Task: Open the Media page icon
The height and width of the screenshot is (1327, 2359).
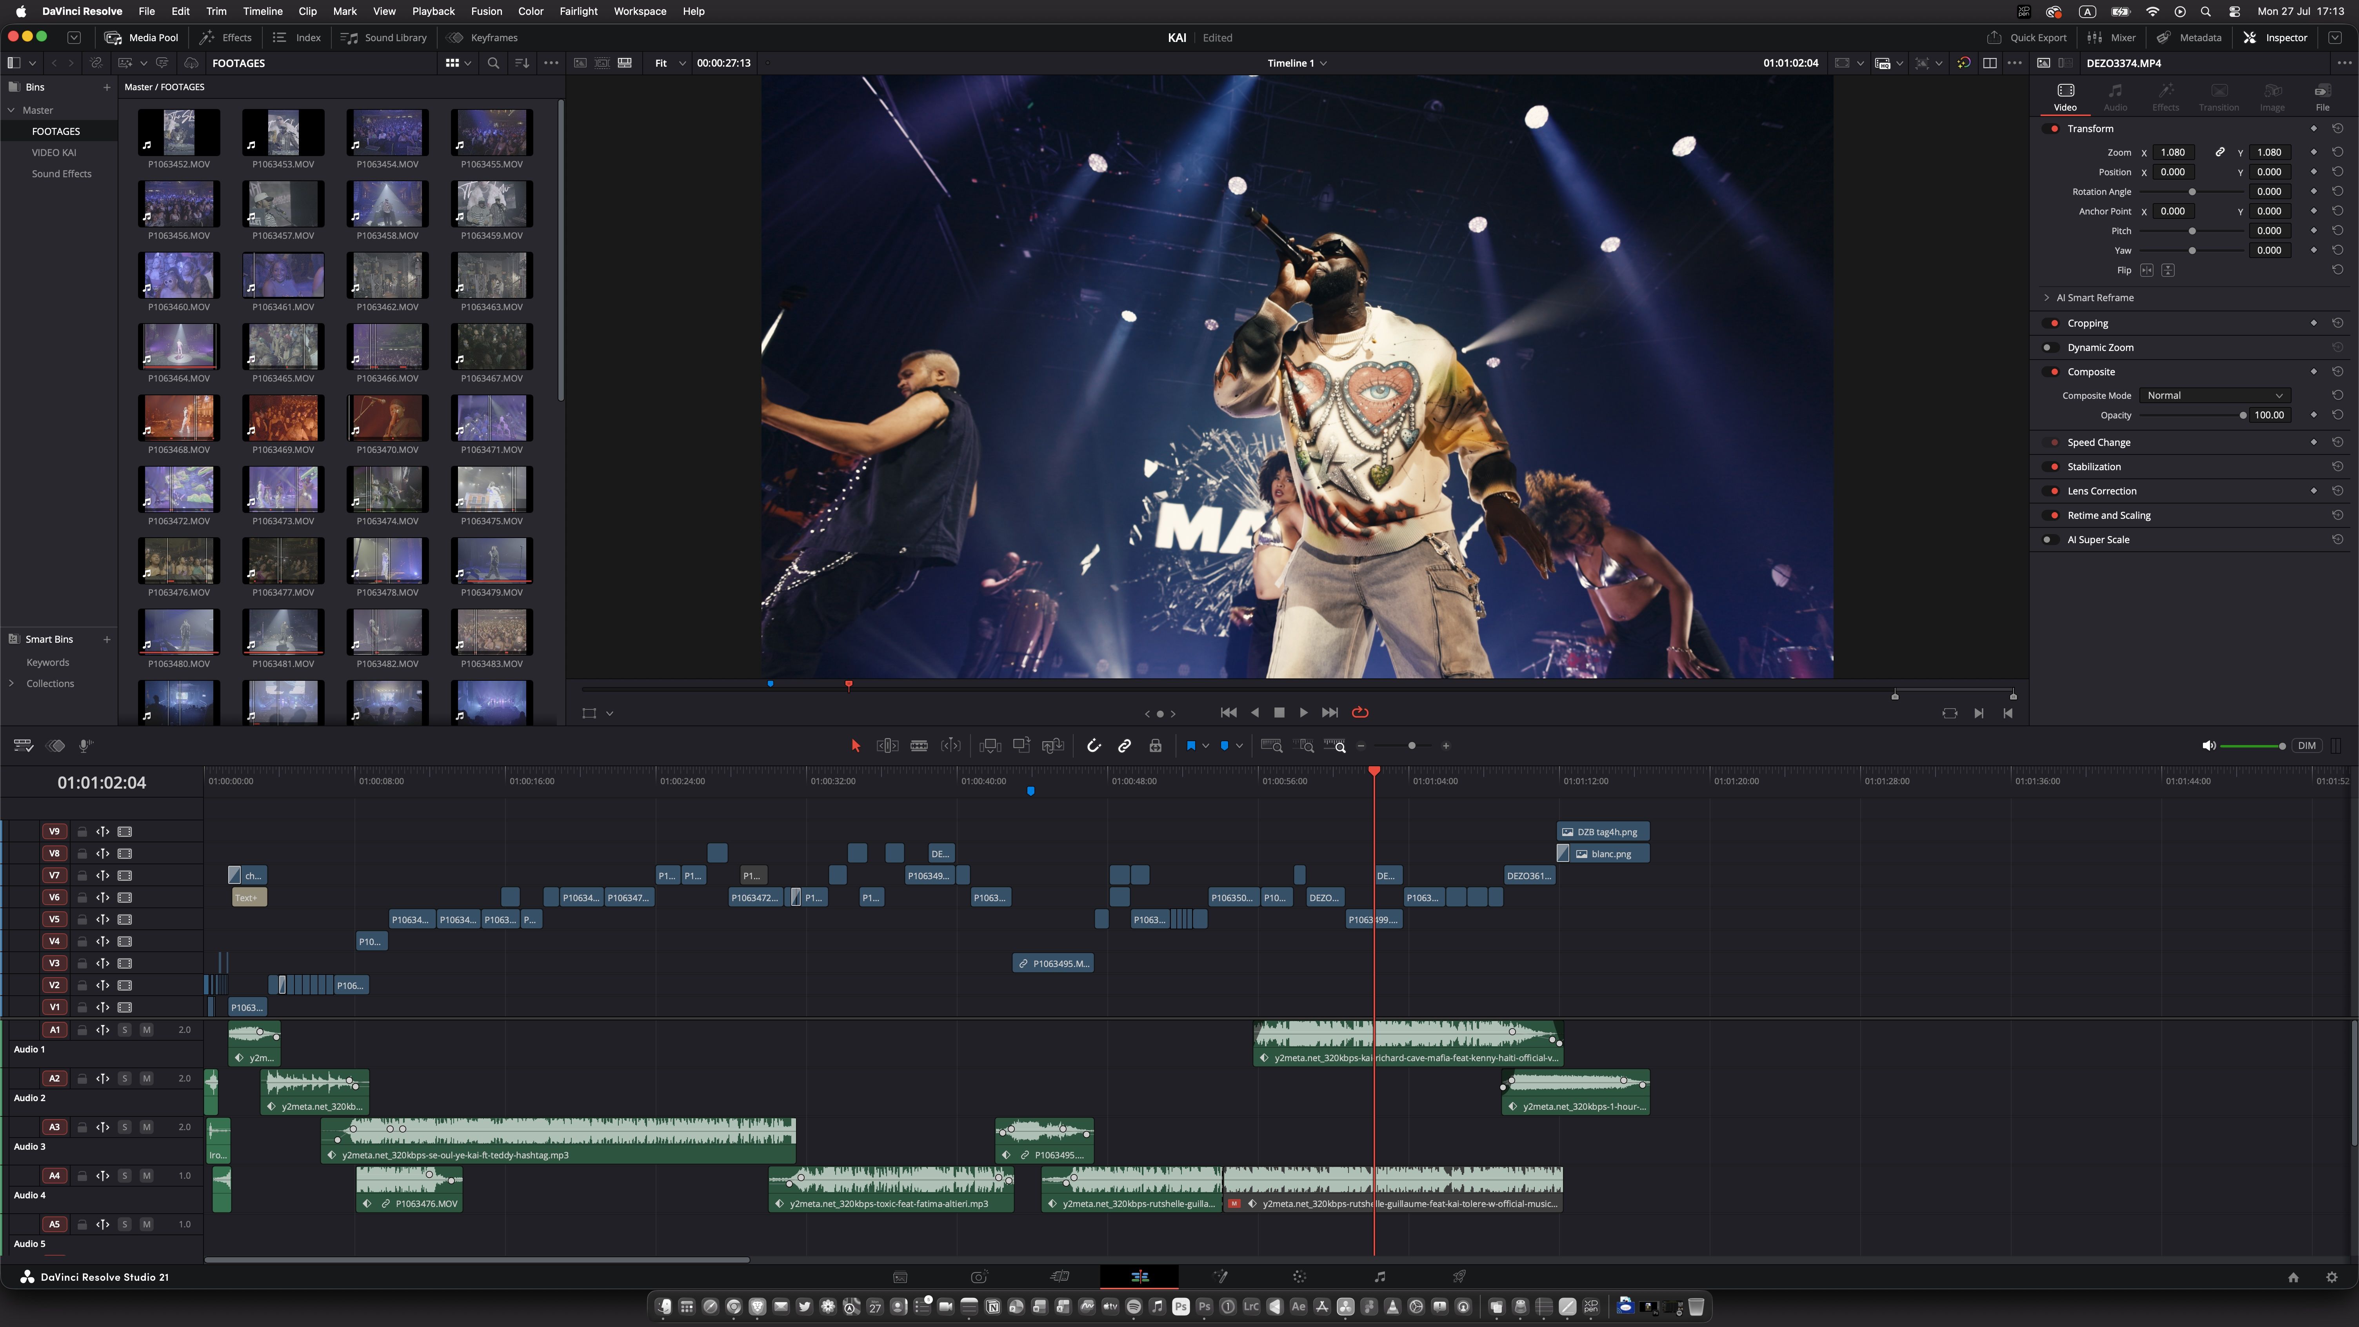Action: (900, 1277)
